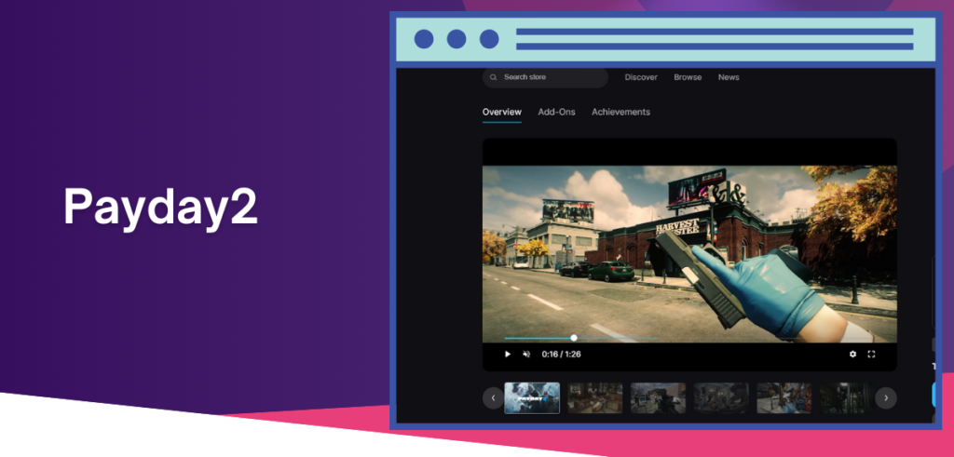
Task: Focus the Search store field
Action: pos(545,77)
